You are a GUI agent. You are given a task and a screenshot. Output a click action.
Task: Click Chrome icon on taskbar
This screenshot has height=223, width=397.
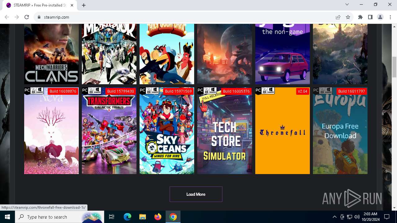(x=173, y=217)
